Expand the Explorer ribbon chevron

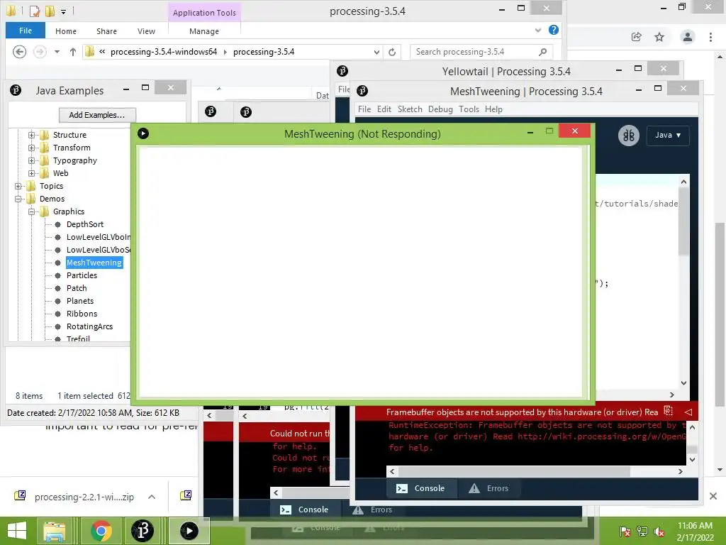tap(538, 30)
